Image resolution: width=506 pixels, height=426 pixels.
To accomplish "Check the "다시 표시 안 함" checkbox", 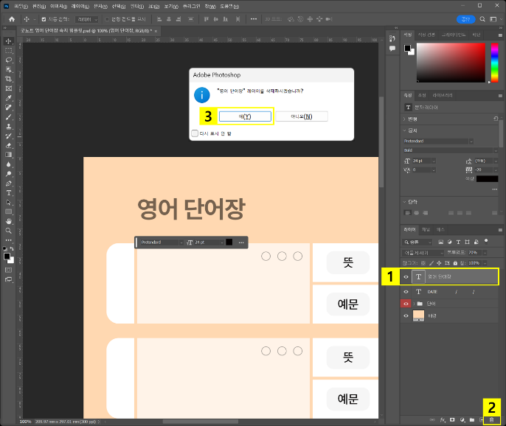I will click(x=195, y=133).
